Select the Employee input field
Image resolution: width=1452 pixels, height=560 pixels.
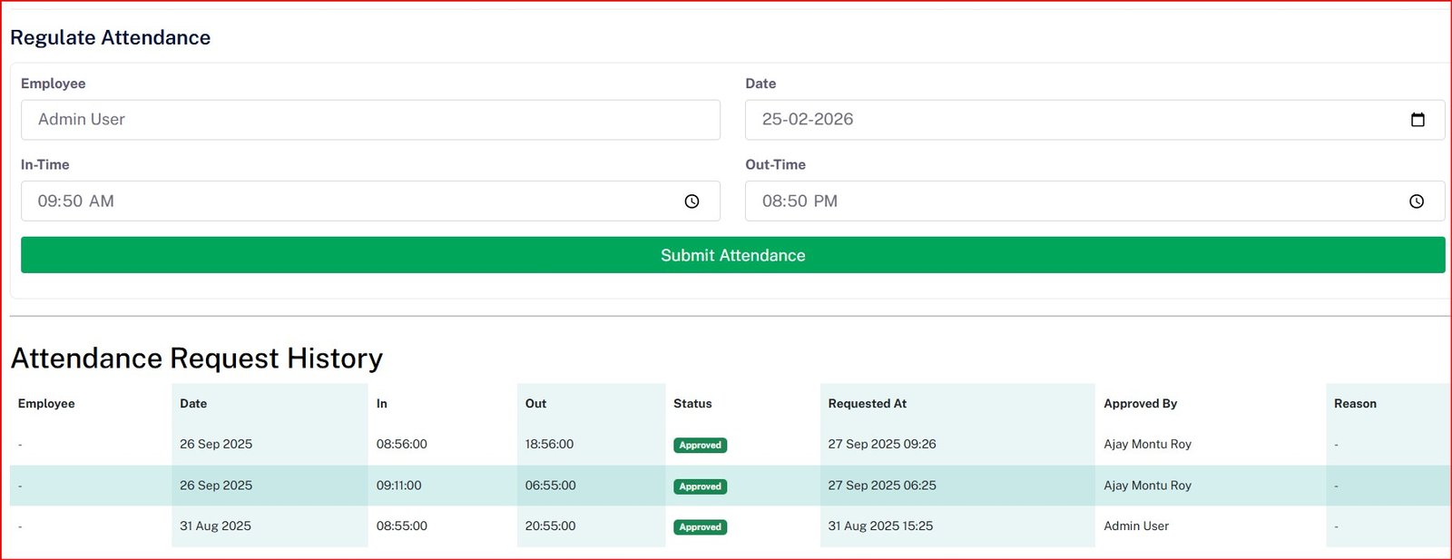point(370,120)
